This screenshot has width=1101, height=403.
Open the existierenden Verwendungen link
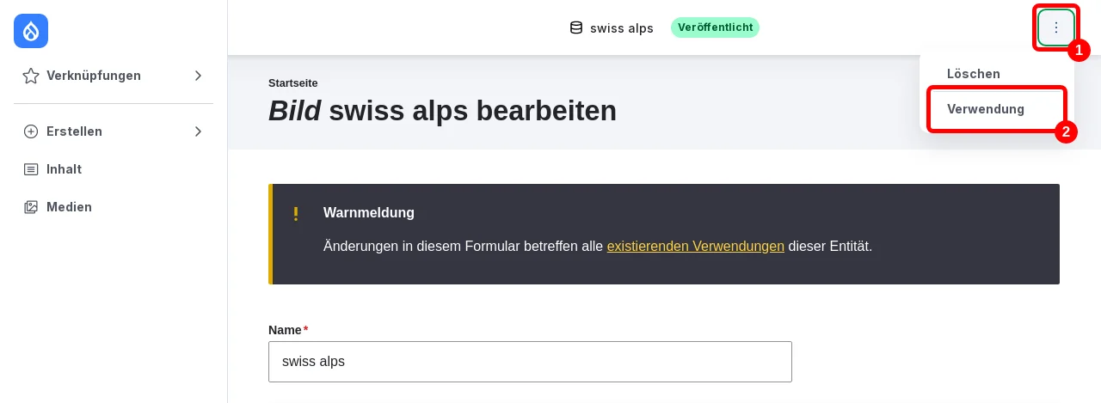tap(696, 247)
